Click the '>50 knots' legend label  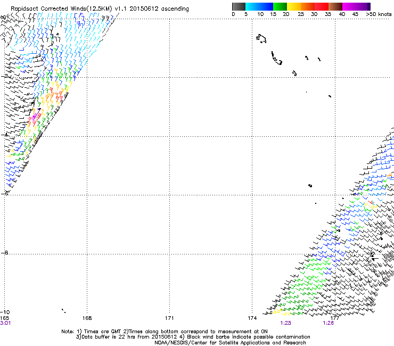pos(379,14)
